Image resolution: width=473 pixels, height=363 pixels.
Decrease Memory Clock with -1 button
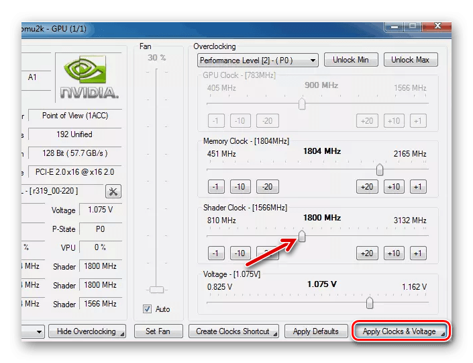click(215, 187)
